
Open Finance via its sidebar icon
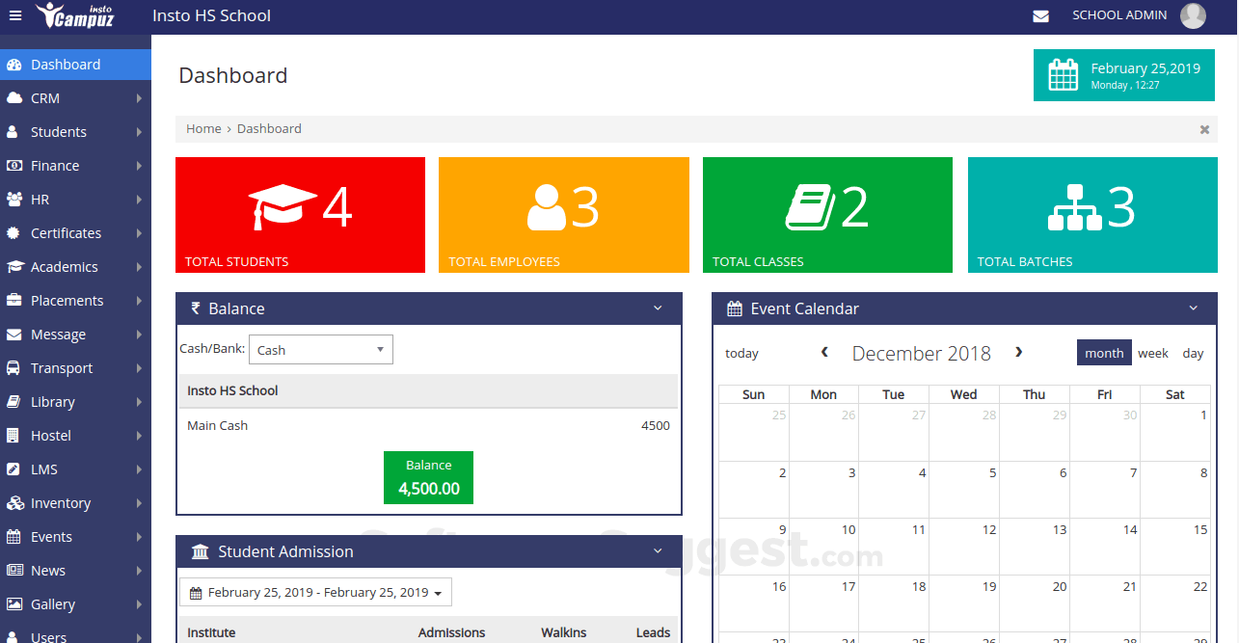click(x=15, y=165)
